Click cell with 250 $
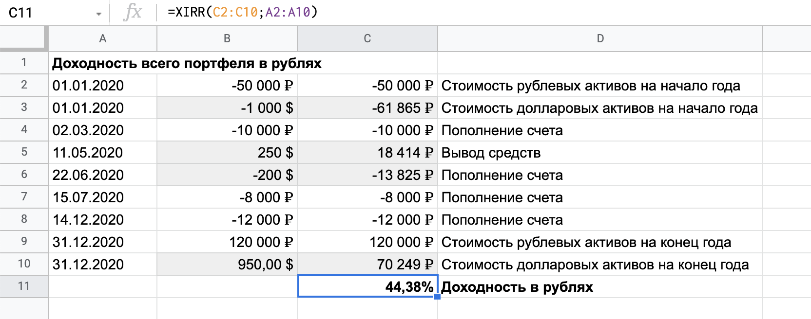This screenshot has width=811, height=319. [x=227, y=153]
